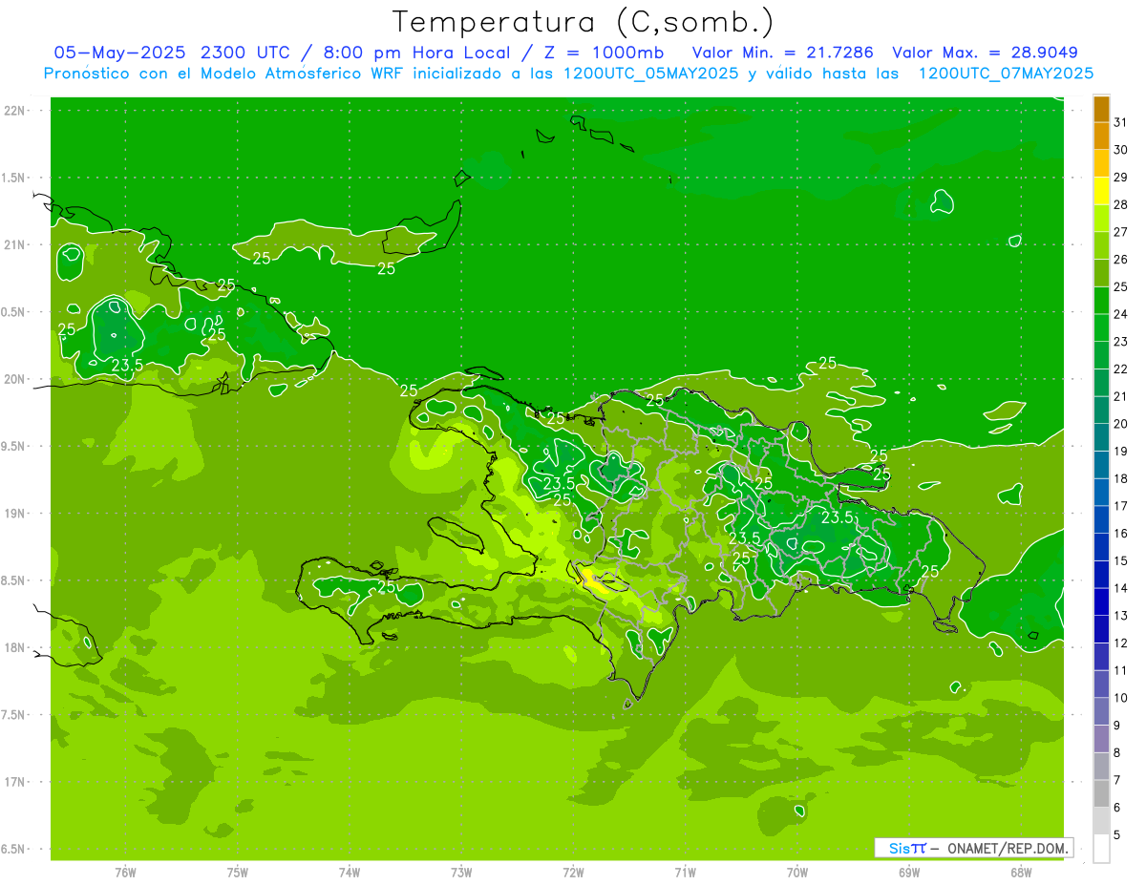
Task: Click the '1200UTC_07MAY2025' valid-until time
Action: click(1006, 74)
